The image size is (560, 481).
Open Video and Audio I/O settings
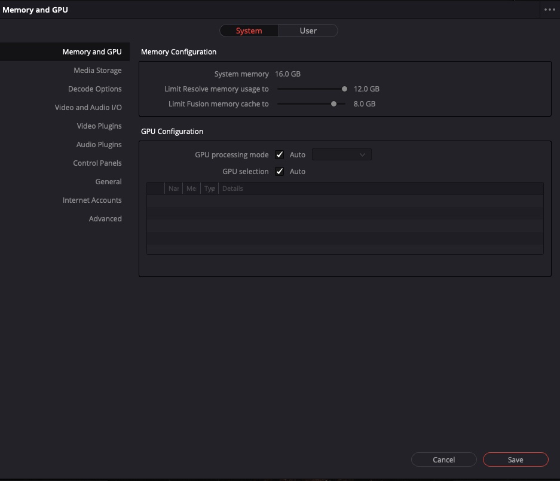(88, 108)
